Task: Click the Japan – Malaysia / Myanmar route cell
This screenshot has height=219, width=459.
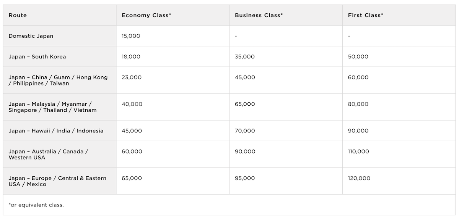Action: tap(52, 107)
